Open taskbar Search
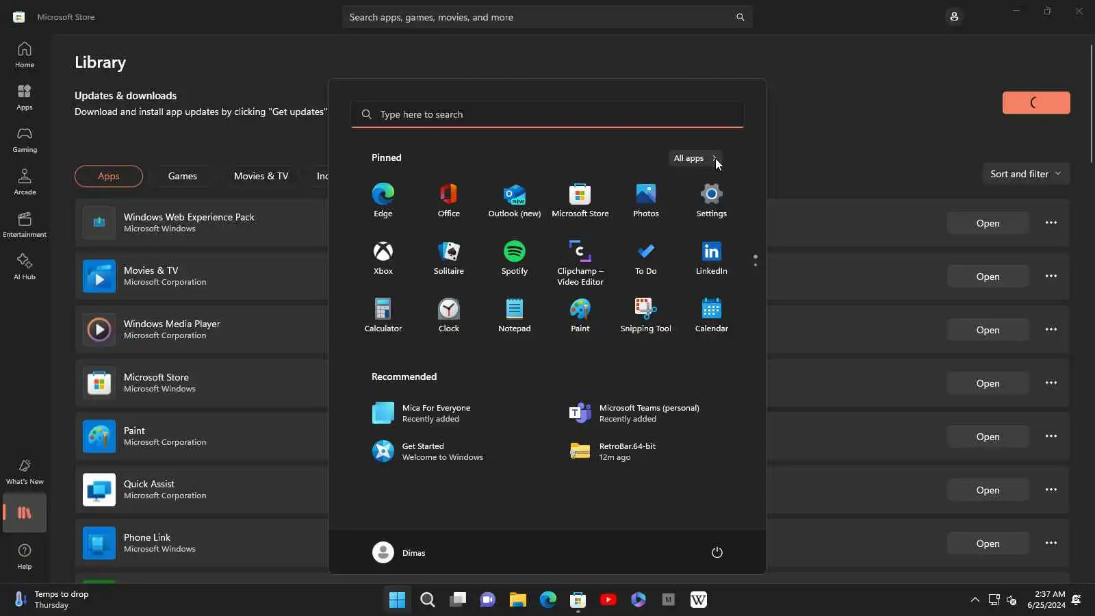Image resolution: width=1095 pixels, height=616 pixels. coord(427,600)
